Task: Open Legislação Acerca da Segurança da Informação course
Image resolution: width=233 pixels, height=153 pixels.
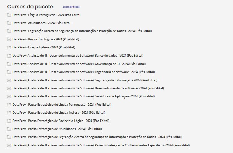Action: point(82,31)
